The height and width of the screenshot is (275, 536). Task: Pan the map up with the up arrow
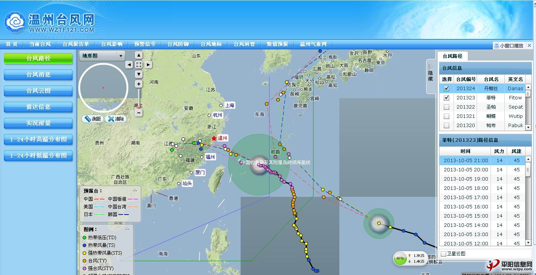coord(139,55)
